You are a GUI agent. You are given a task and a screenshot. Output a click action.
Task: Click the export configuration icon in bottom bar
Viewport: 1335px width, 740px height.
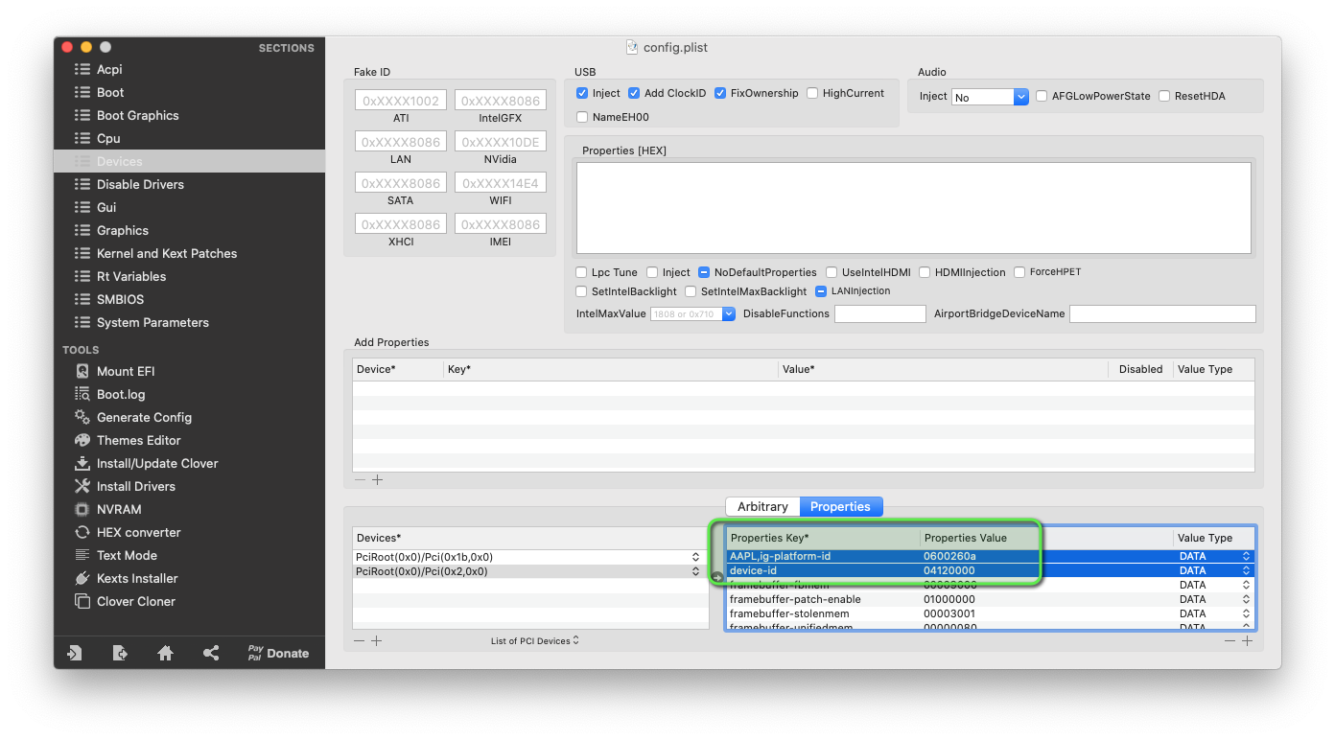(120, 653)
